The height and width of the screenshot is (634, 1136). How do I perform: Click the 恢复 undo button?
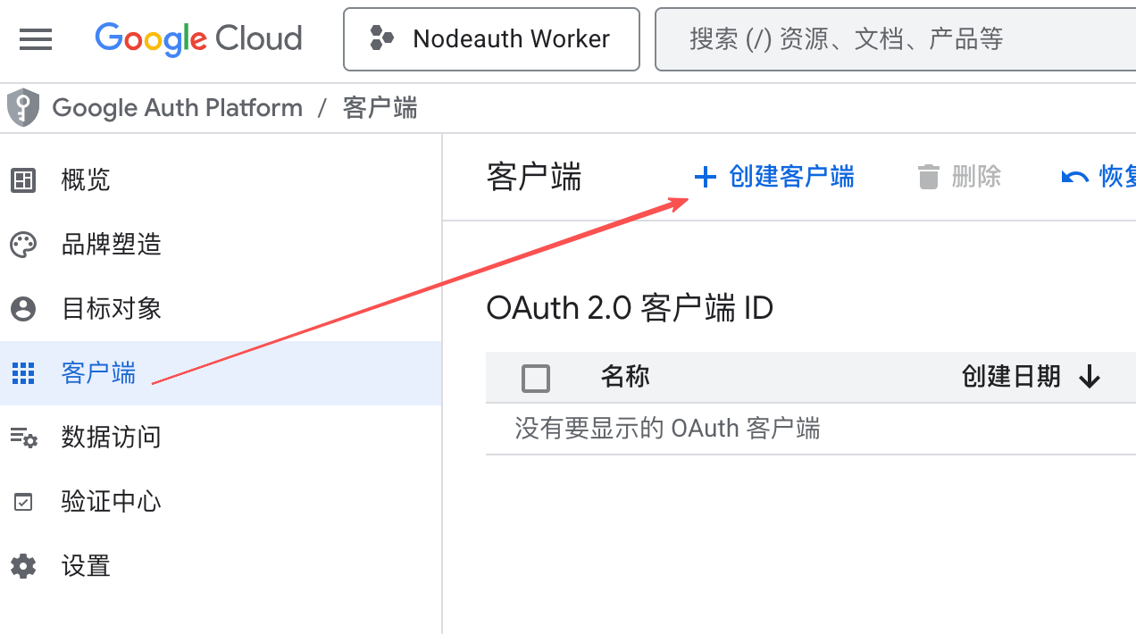pos(1098,177)
